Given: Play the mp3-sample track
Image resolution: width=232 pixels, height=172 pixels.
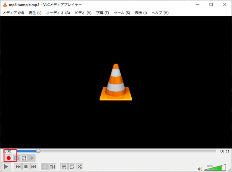Looking at the screenshot, I should coord(6,167).
